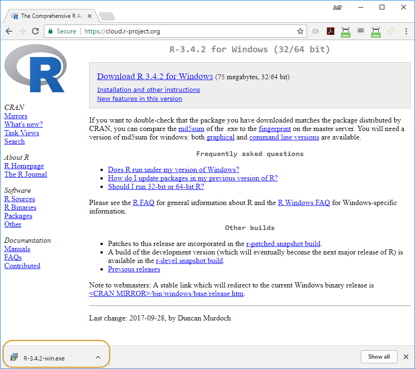Reload the page with the refresh icon

[x=35, y=31]
